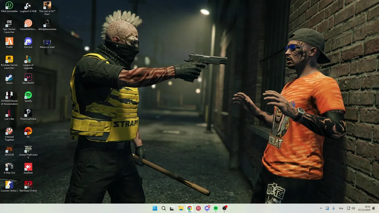Select the A Way Out desktop icon
Image resolution: width=379 pixels, height=213 pixels.
(x=9, y=169)
